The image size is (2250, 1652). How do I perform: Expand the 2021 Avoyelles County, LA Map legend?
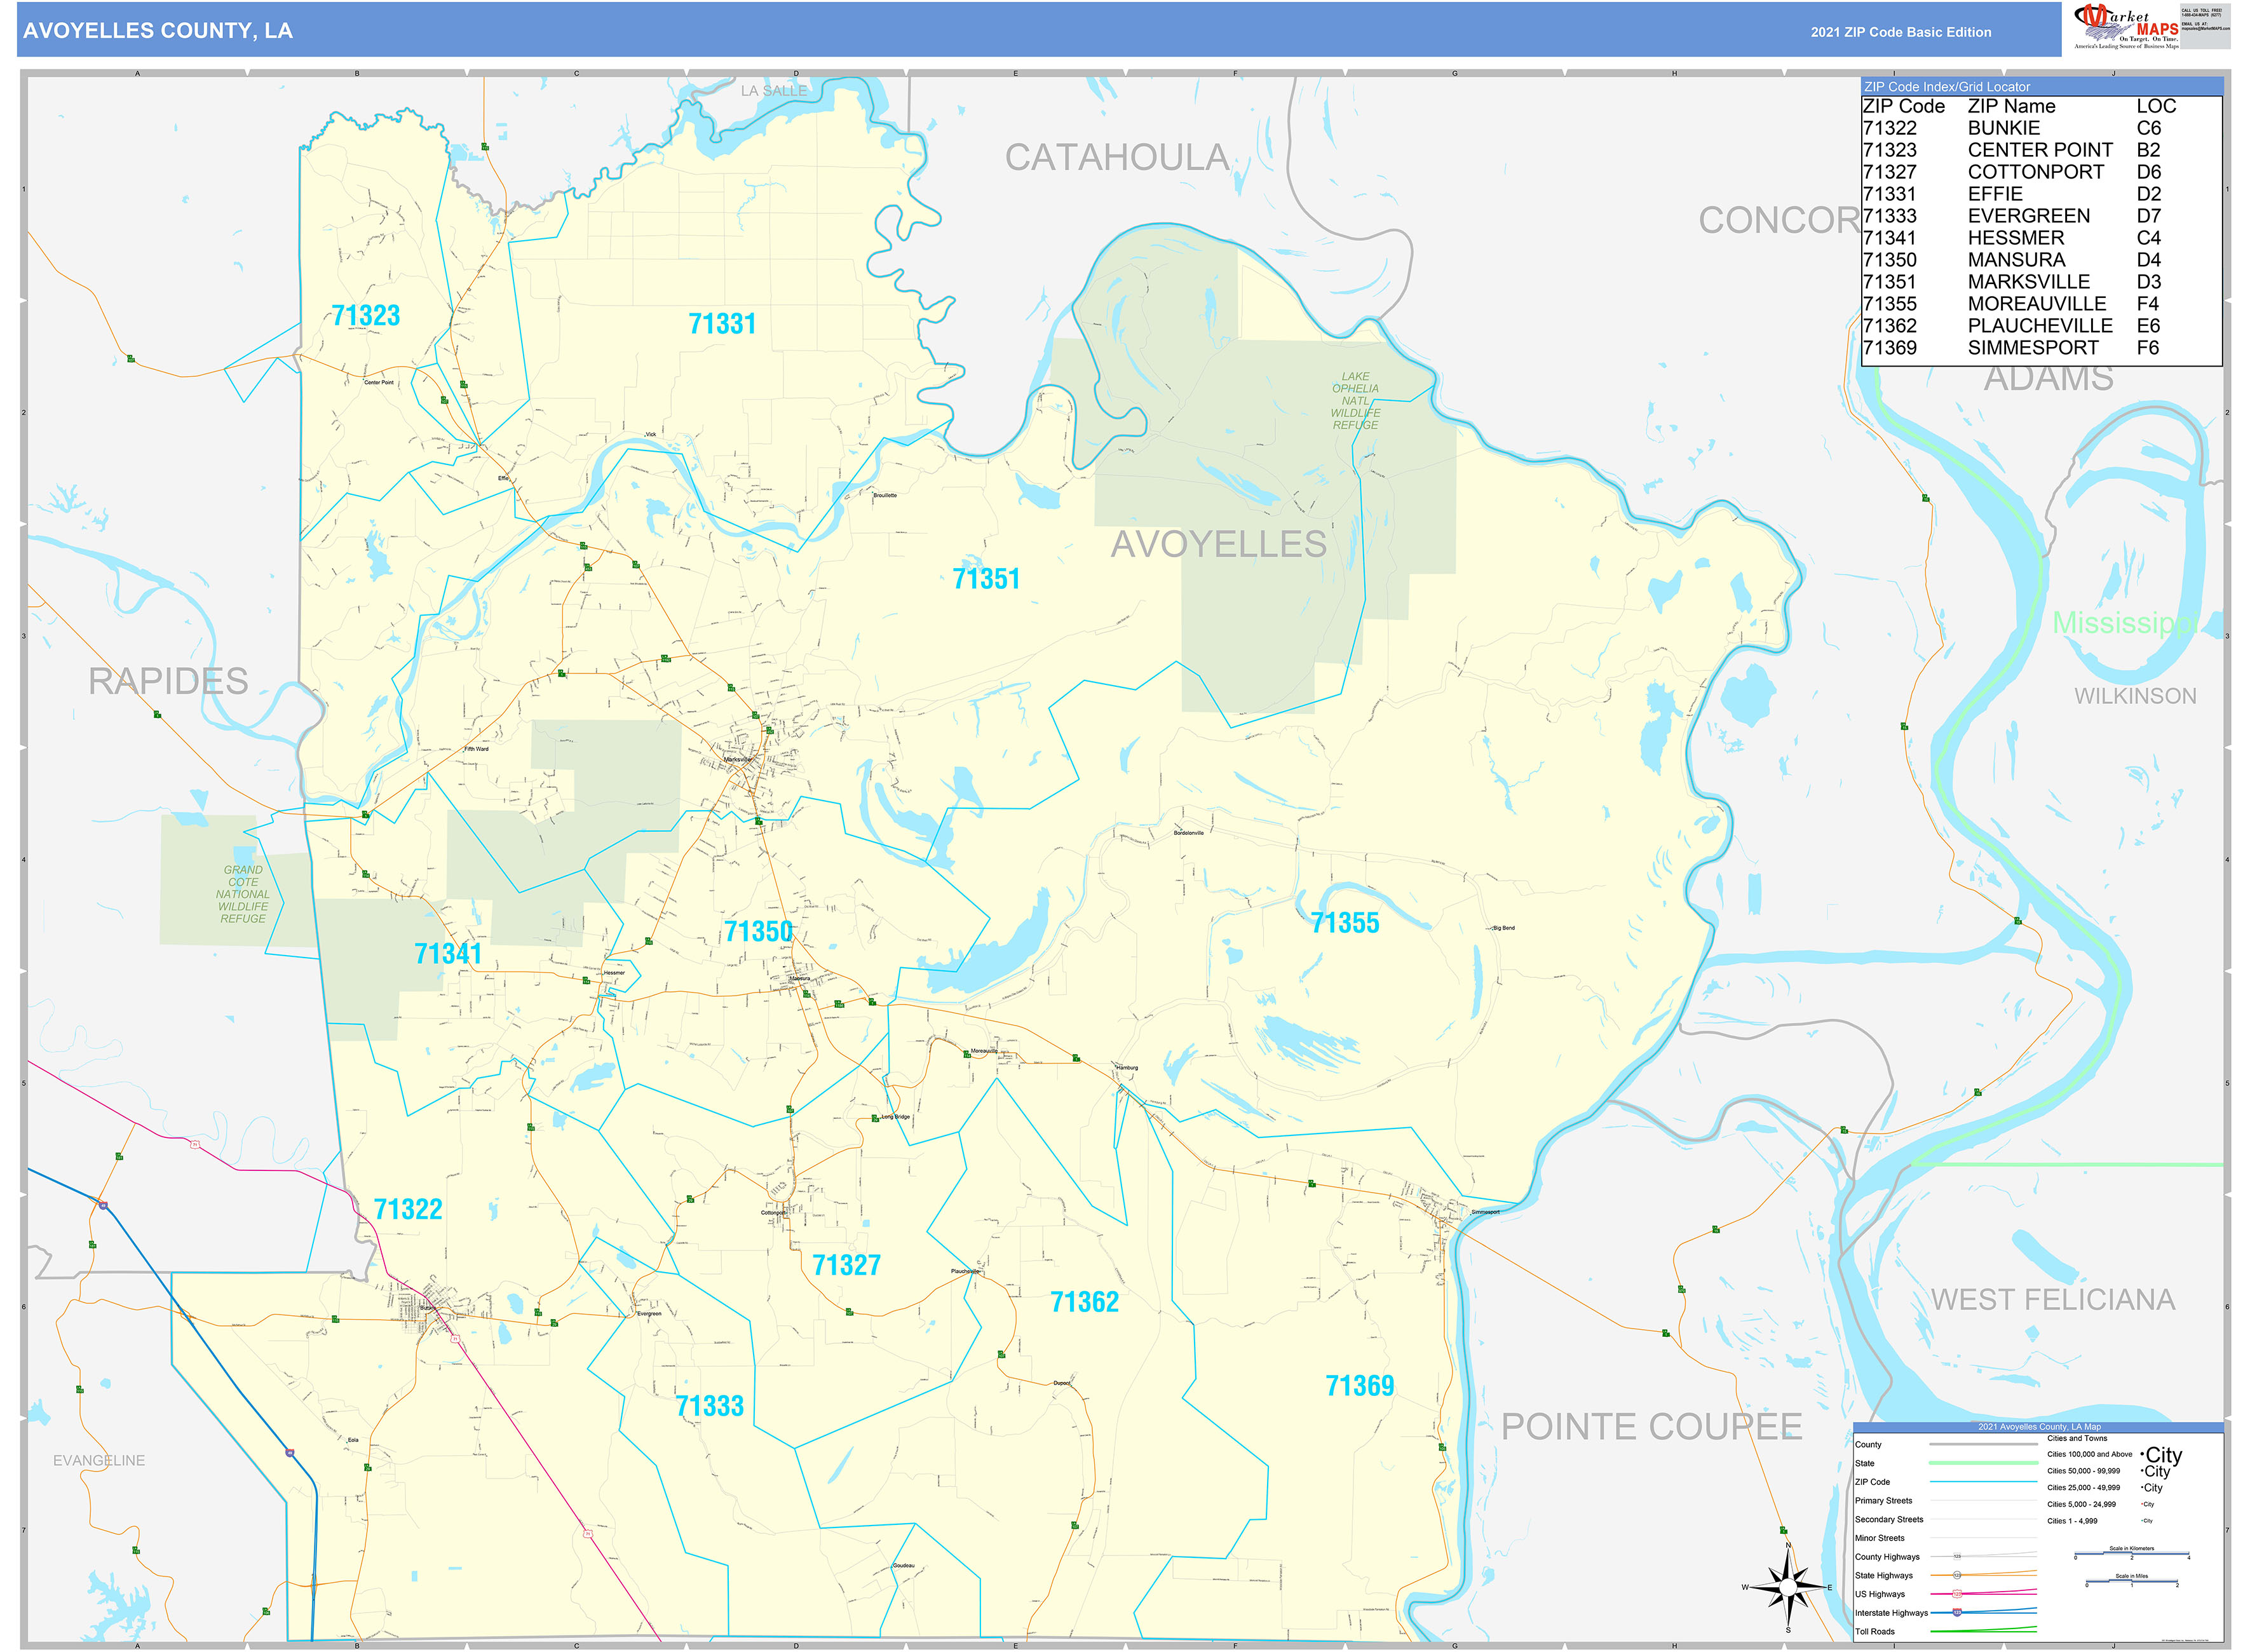click(x=2040, y=1427)
